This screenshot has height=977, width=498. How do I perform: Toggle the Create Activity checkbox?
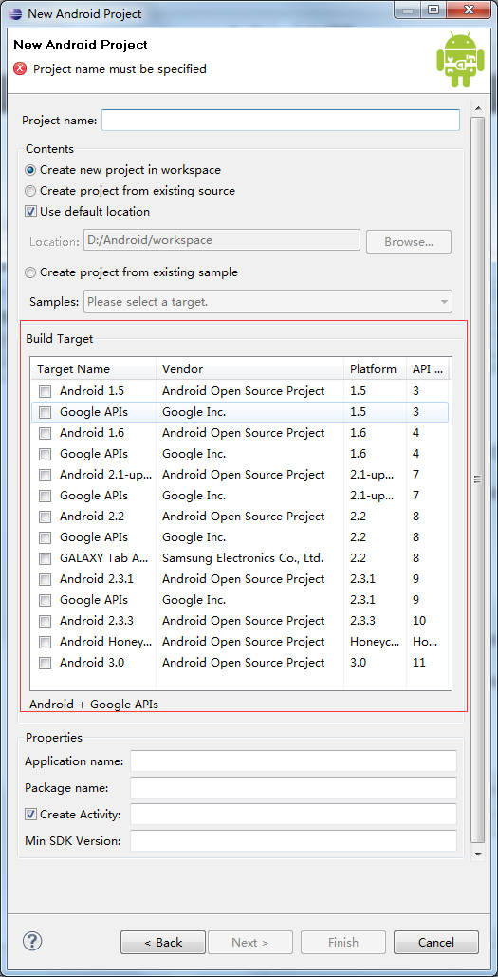tap(30, 814)
